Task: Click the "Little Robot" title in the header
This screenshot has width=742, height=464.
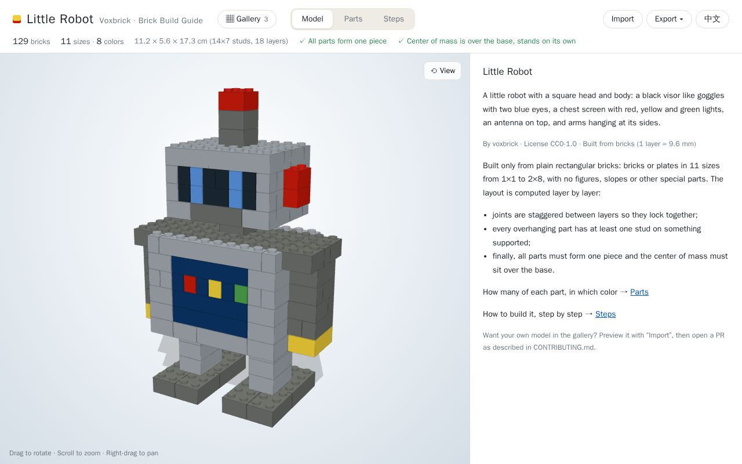Action: point(60,19)
